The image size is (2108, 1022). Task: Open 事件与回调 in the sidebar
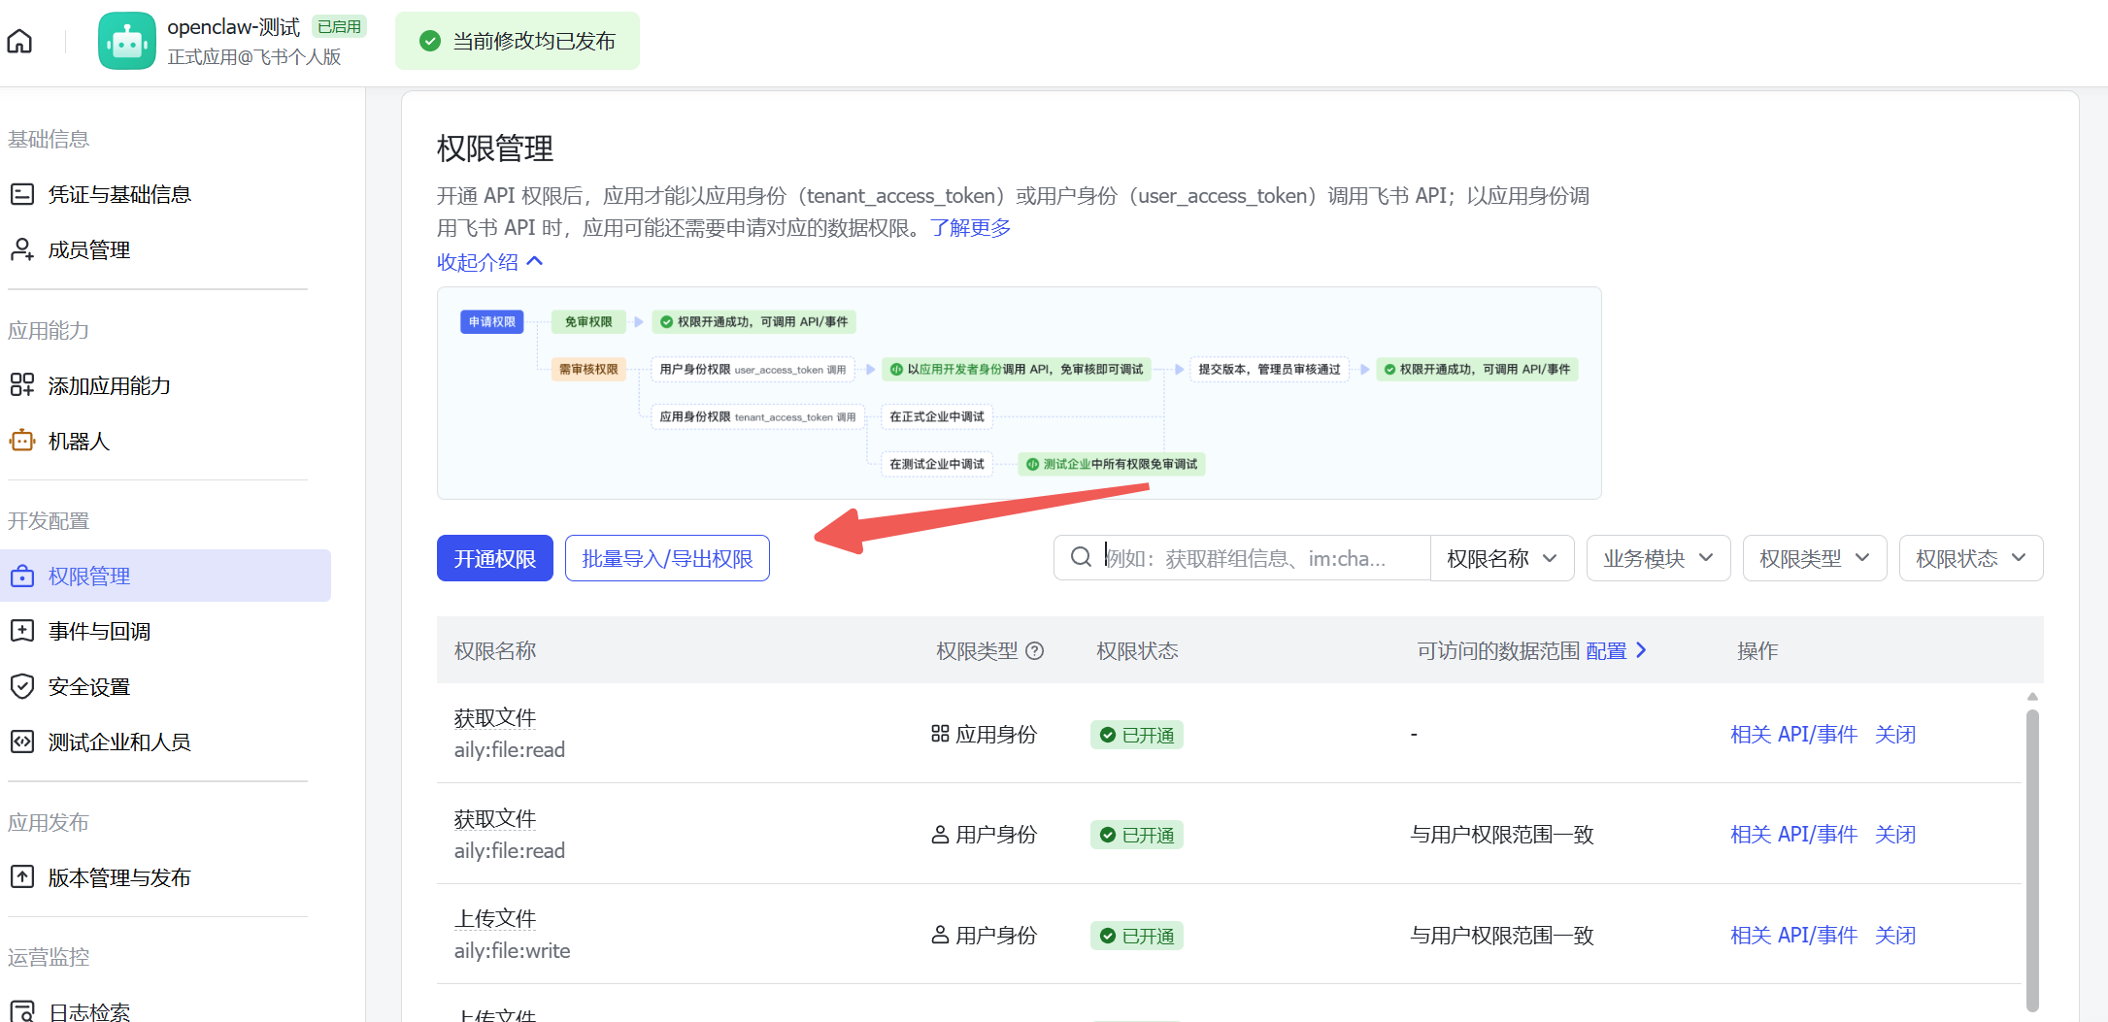coord(99,631)
